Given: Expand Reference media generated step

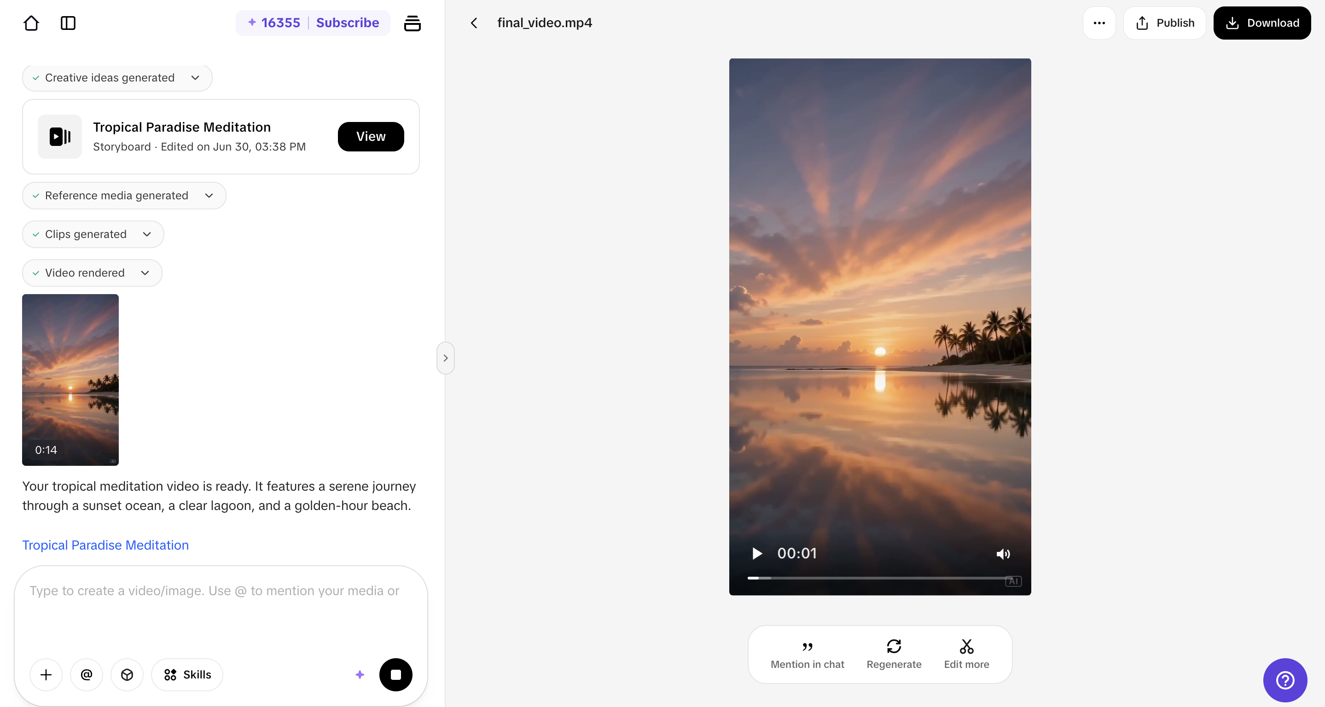Looking at the screenshot, I should [x=124, y=195].
